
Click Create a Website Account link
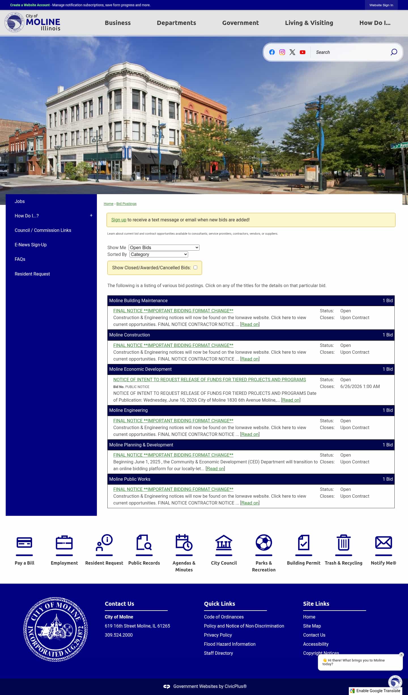(x=30, y=5)
